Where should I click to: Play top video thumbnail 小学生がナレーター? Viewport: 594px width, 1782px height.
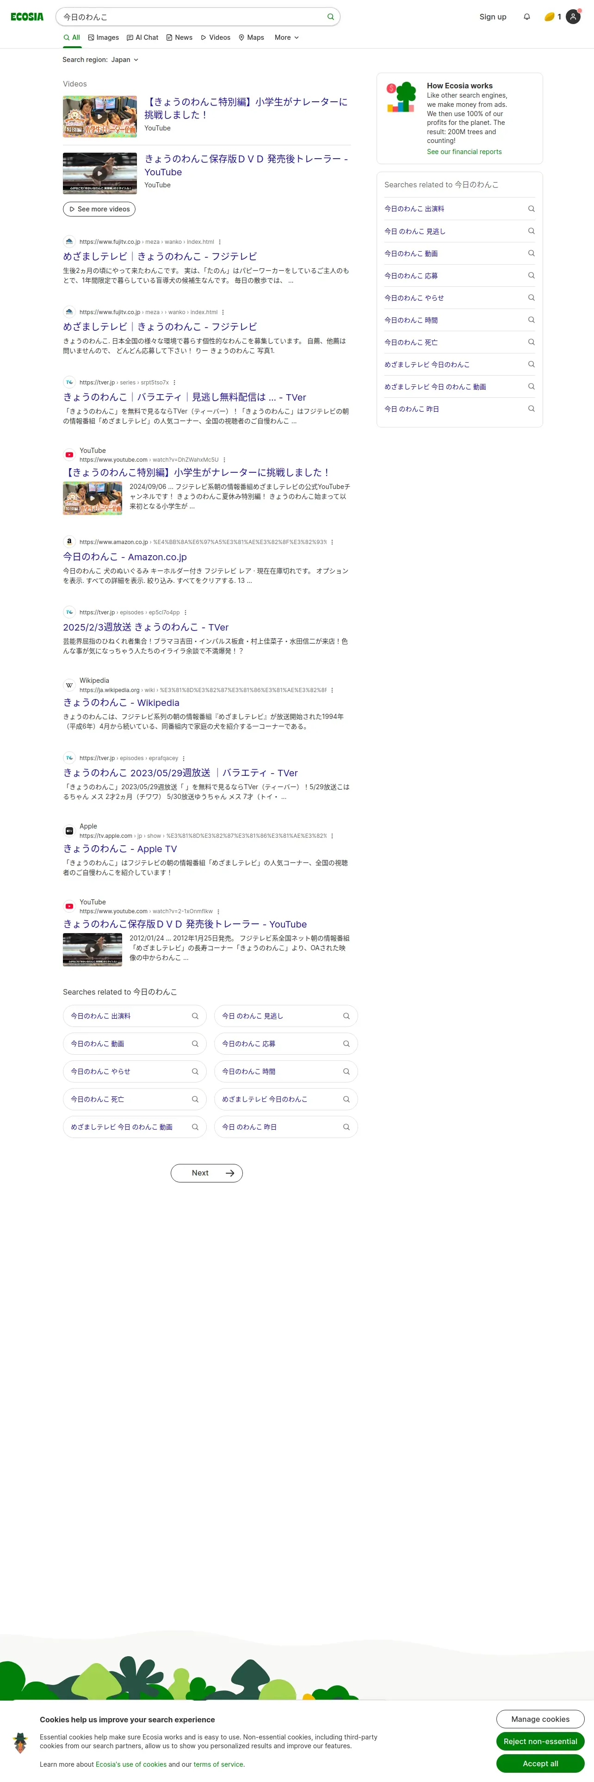(x=99, y=117)
